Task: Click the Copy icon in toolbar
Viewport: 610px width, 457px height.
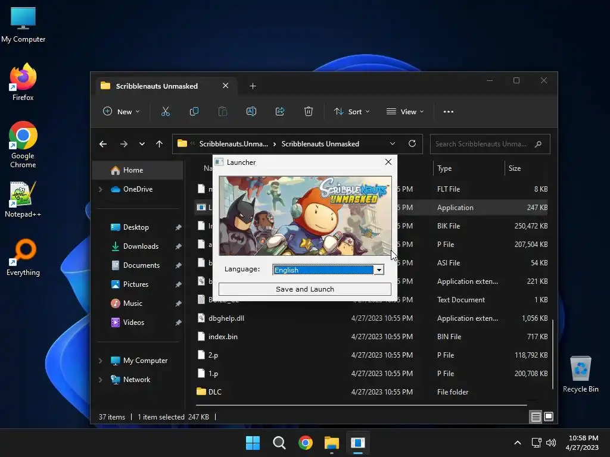Action: 194,111
